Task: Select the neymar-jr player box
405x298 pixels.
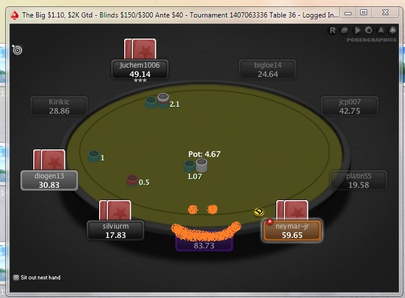Action: (x=292, y=230)
